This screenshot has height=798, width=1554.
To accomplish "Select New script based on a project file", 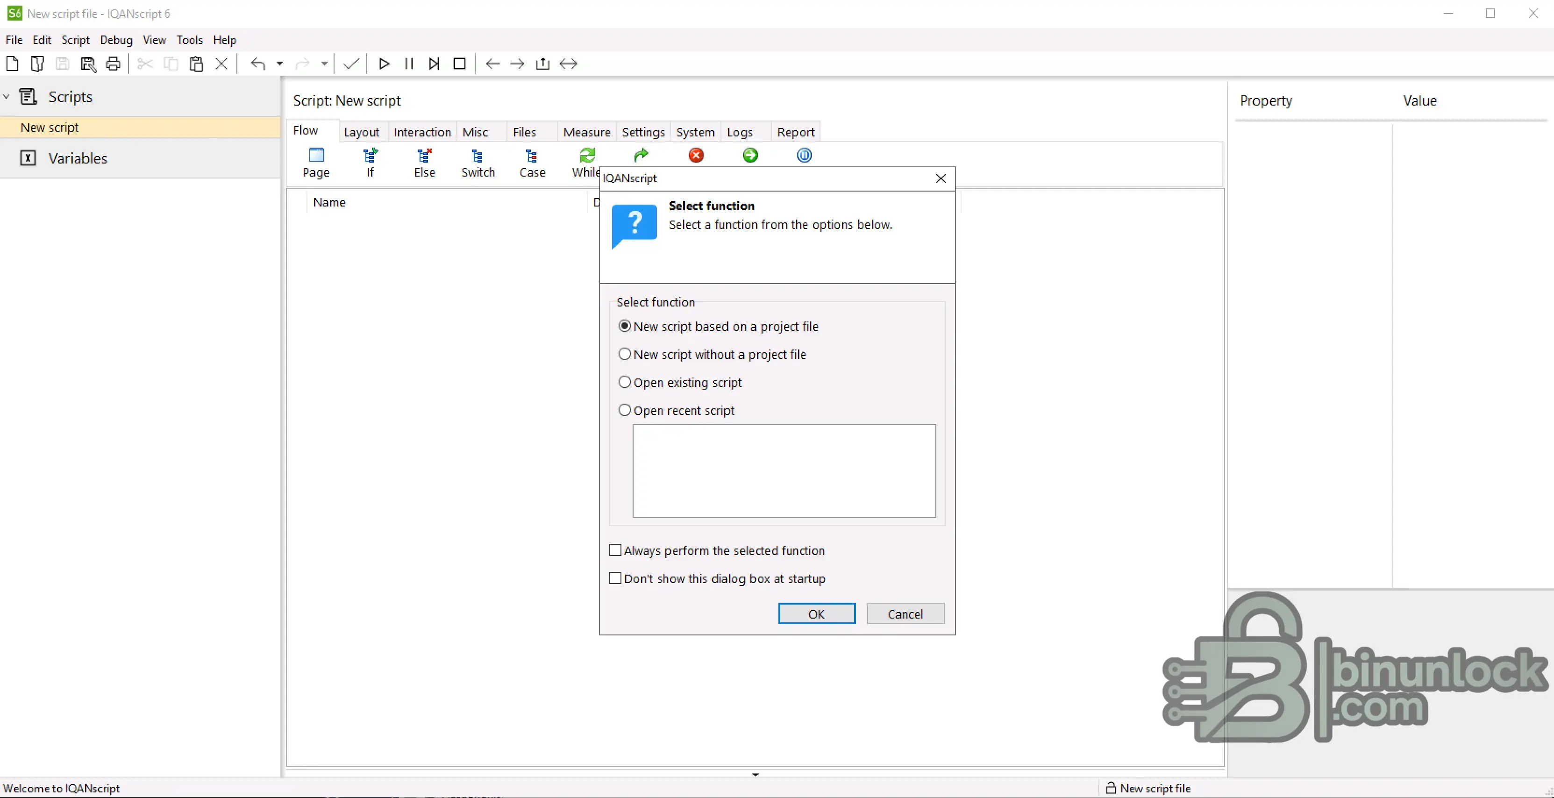I will point(718,326).
